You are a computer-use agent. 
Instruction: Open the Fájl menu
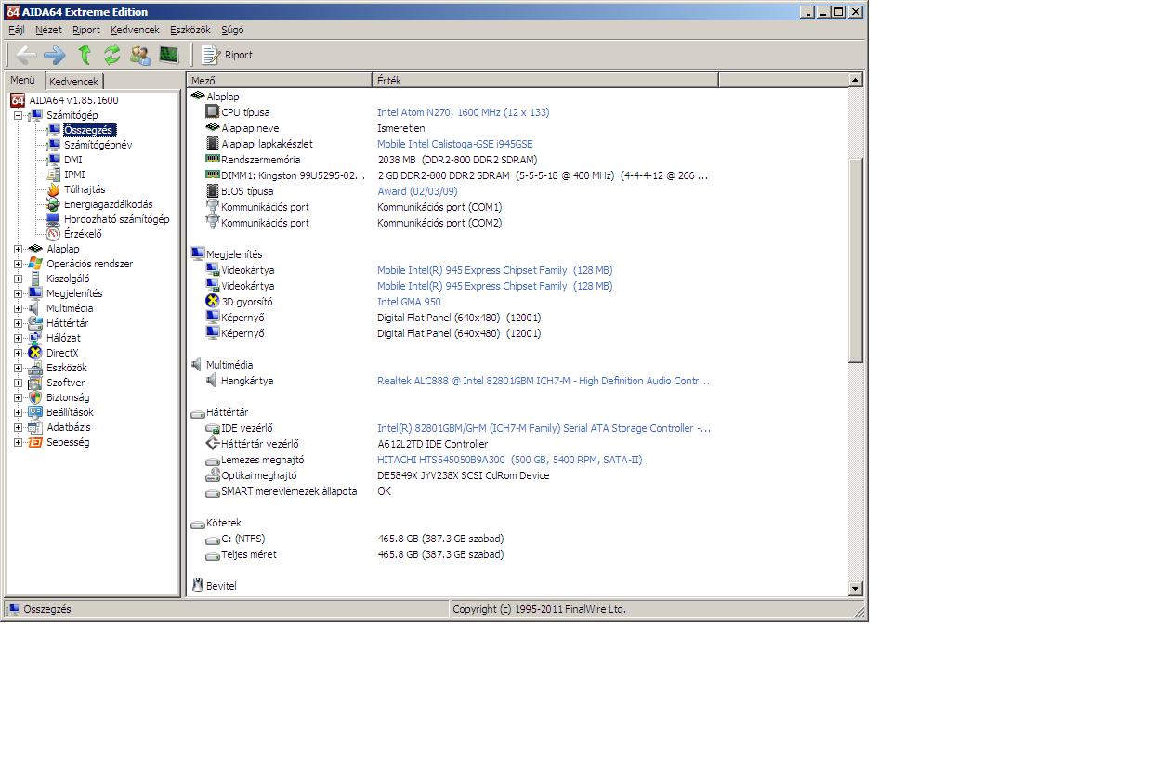coord(16,30)
